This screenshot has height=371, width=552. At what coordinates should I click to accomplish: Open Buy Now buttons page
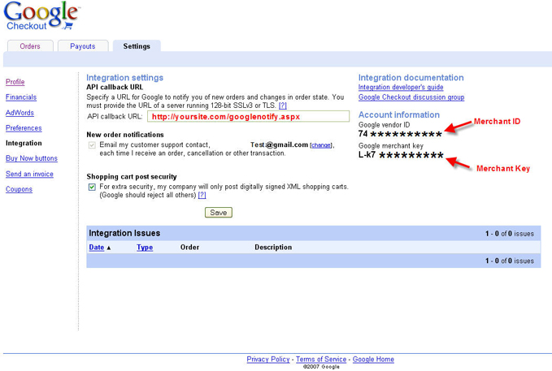coord(32,158)
